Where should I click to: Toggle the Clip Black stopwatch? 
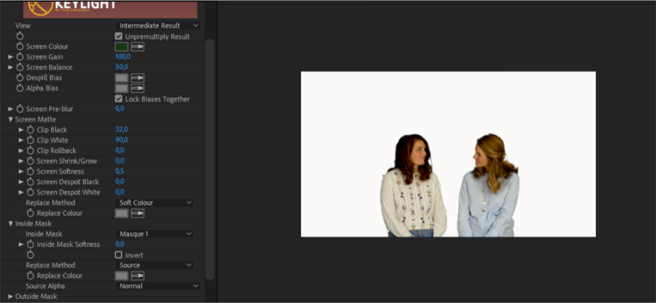tap(30, 130)
